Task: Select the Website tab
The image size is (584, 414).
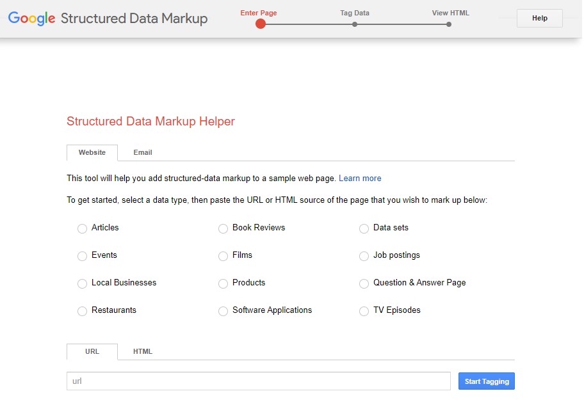Action: tap(92, 152)
